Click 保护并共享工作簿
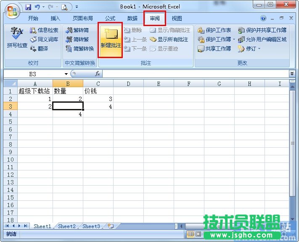 262,30
